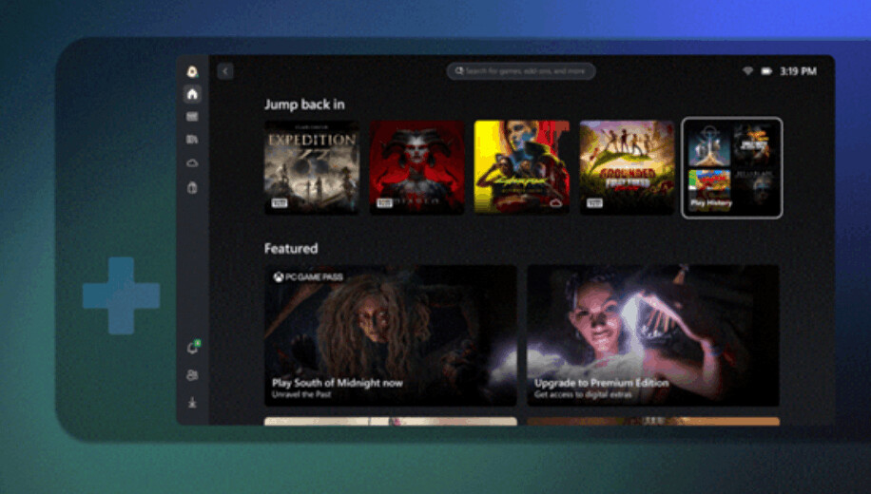
Task: Launch the Cyberpunk 2077 game tile
Action: [x=522, y=167]
